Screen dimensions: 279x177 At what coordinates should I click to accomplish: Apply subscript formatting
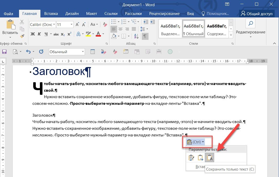pos(63,34)
